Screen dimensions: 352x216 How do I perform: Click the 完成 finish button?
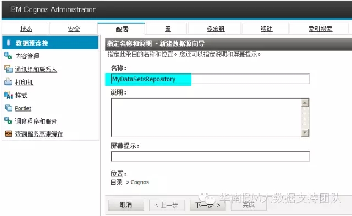click(249, 205)
